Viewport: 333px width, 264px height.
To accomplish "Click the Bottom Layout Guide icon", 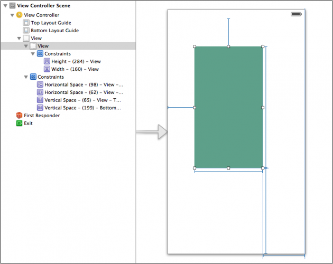I will [26, 31].
